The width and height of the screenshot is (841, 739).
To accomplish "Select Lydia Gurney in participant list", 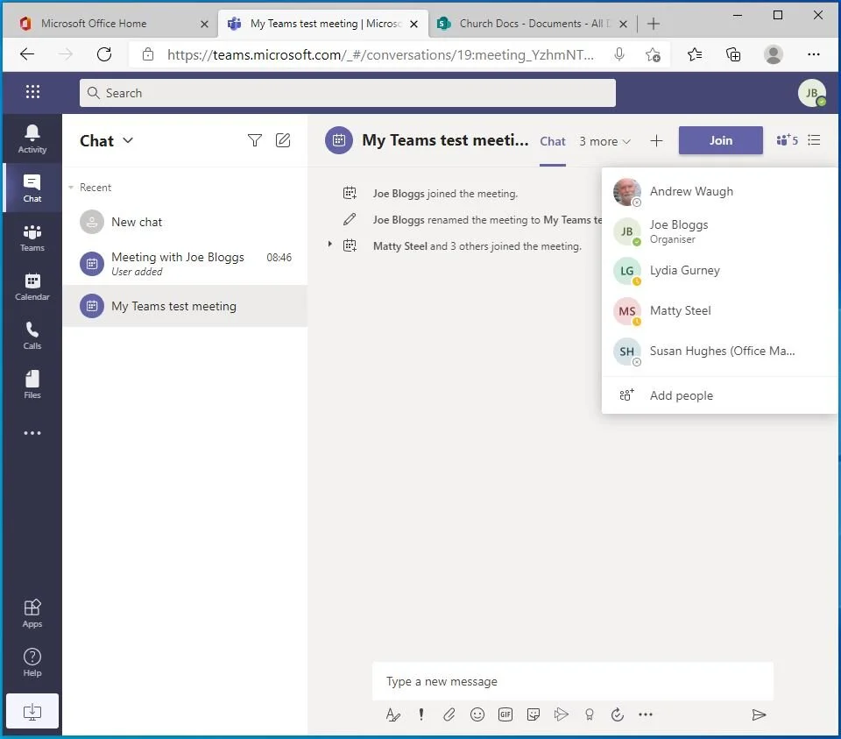I will 720,271.
